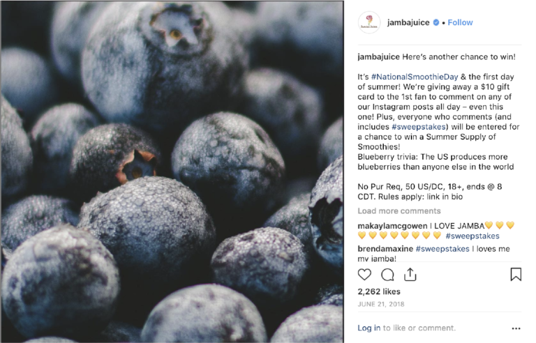This screenshot has height=343, width=536.
Task: View the 2,262 likes list
Action: (379, 291)
